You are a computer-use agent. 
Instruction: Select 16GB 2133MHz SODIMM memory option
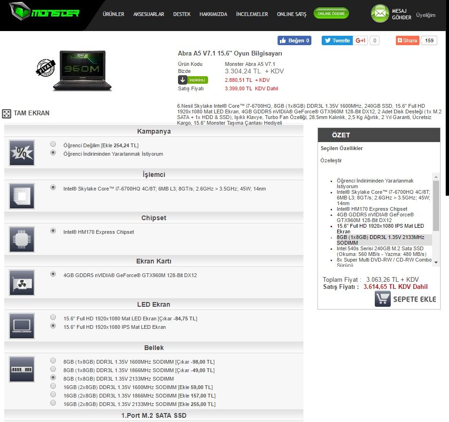[x=53, y=403]
